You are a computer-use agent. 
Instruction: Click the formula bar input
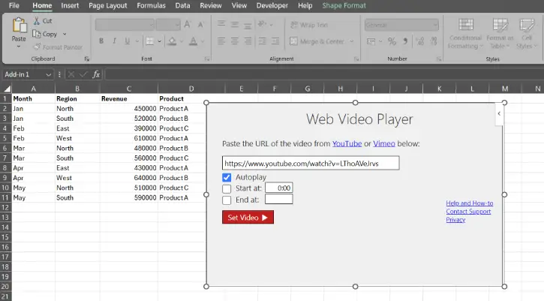point(324,74)
